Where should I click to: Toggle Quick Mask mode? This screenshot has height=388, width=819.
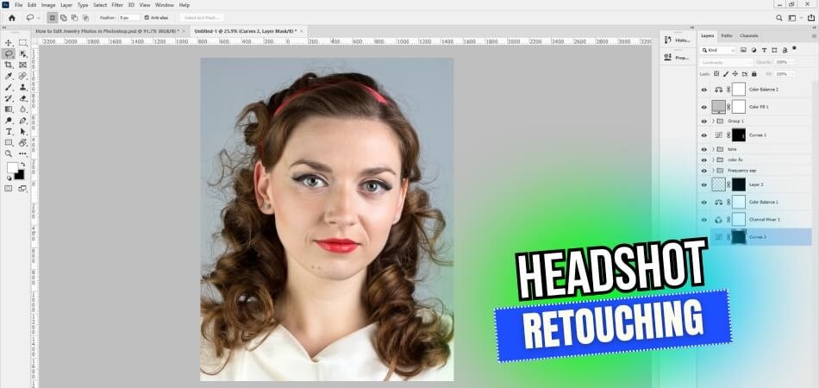9,189
